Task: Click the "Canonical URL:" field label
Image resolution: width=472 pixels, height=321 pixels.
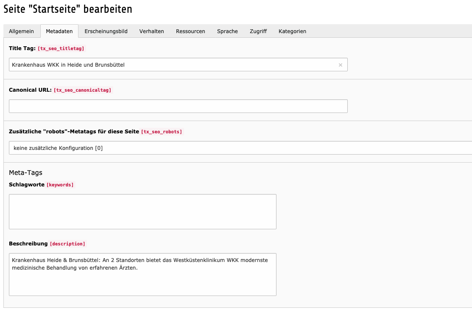Action: pyautogui.click(x=30, y=90)
